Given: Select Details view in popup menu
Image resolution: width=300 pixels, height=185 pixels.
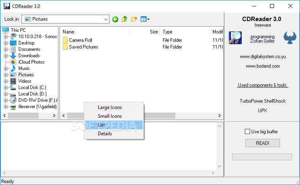Looking at the screenshot, I should (114, 134).
